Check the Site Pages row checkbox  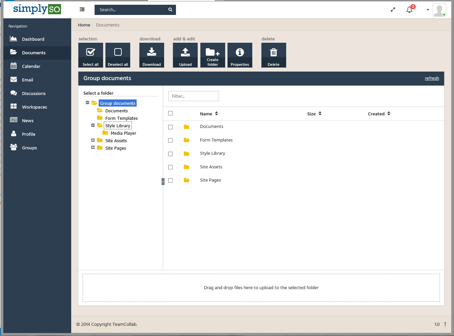[x=171, y=180]
